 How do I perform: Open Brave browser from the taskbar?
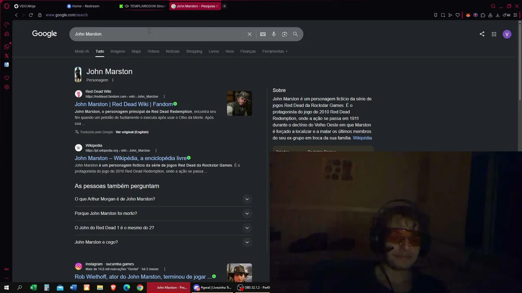(x=113, y=288)
